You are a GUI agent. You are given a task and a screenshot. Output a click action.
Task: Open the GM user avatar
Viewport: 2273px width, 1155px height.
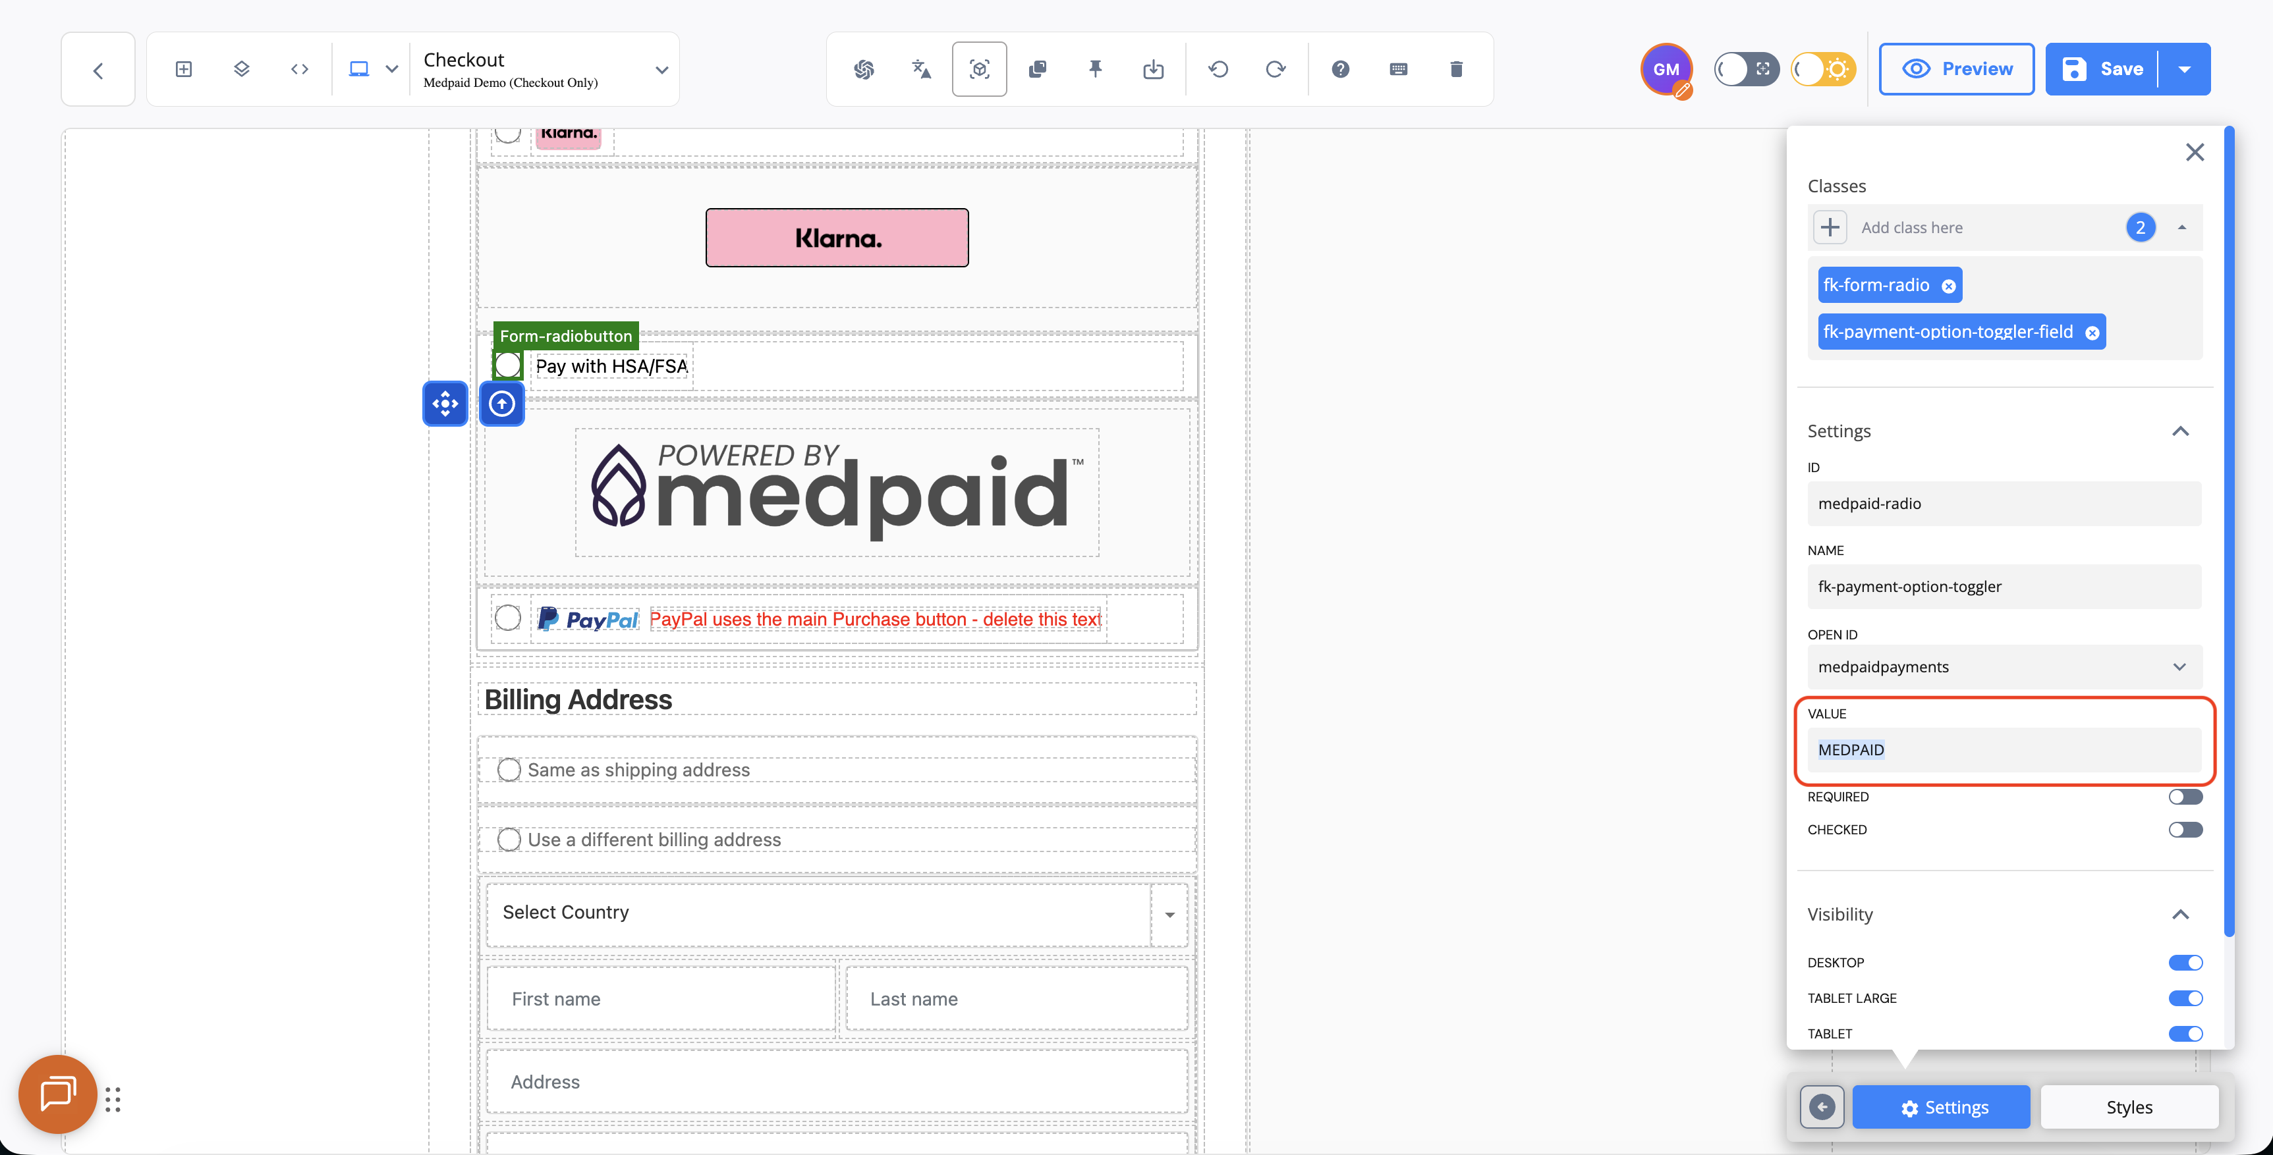click(x=1666, y=70)
